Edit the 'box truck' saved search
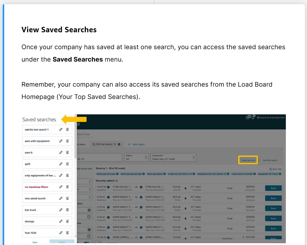This screenshot has width=307, height=245. coord(61,210)
